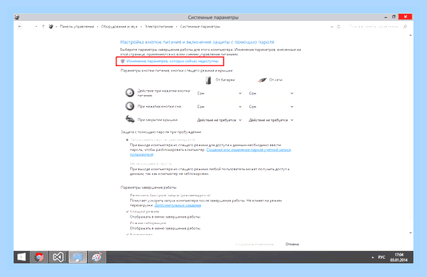Open 'Оборудование и звук' breadcrumb
Viewport: 427px width, 277px height.
tap(119, 27)
